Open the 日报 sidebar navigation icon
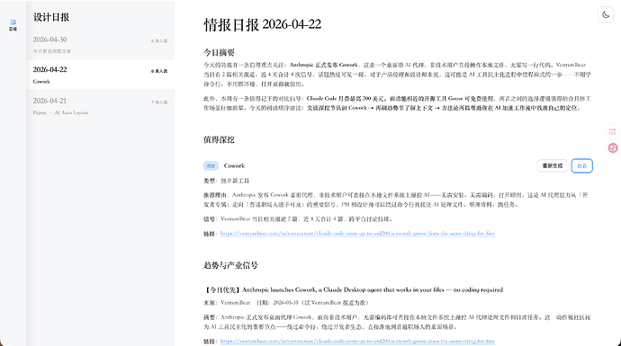621x346 pixels. tap(13, 25)
